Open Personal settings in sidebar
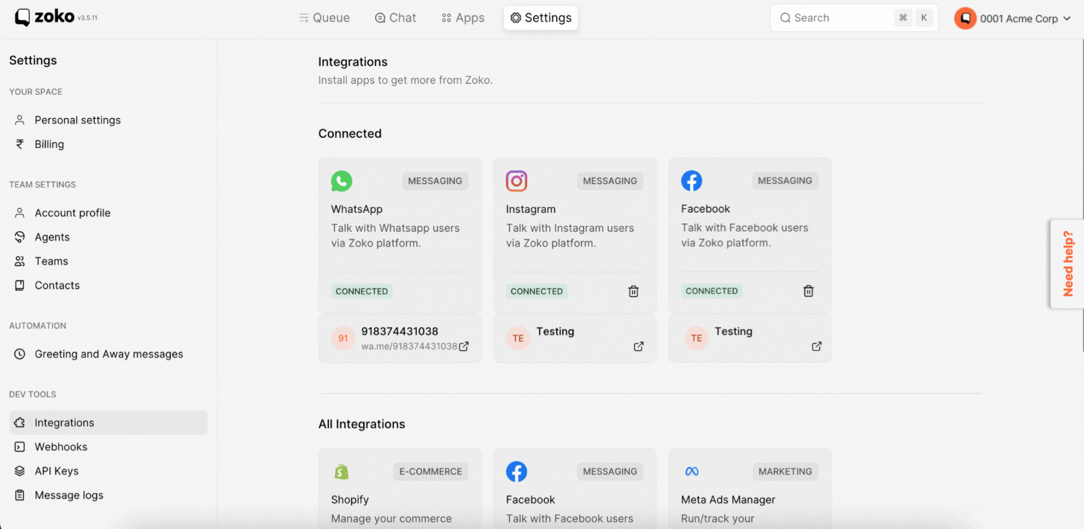Image resolution: width=1084 pixels, height=529 pixels. [108, 120]
